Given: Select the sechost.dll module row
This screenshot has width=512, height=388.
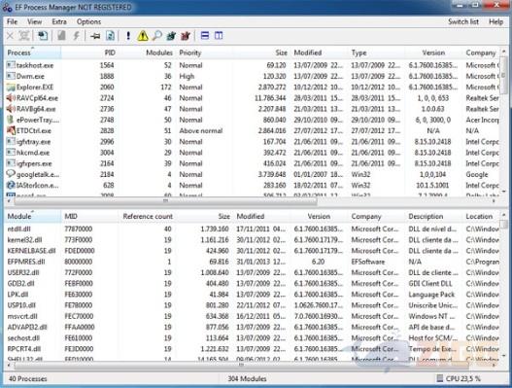Looking at the screenshot, I should tap(252, 337).
